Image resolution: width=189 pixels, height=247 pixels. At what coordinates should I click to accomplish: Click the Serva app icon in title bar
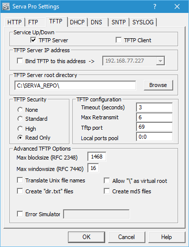click(6, 6)
